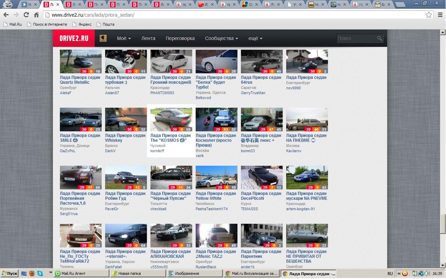Switch to Изображения taskbar window
Screen dimensions: 446x279
(x=195, y=273)
